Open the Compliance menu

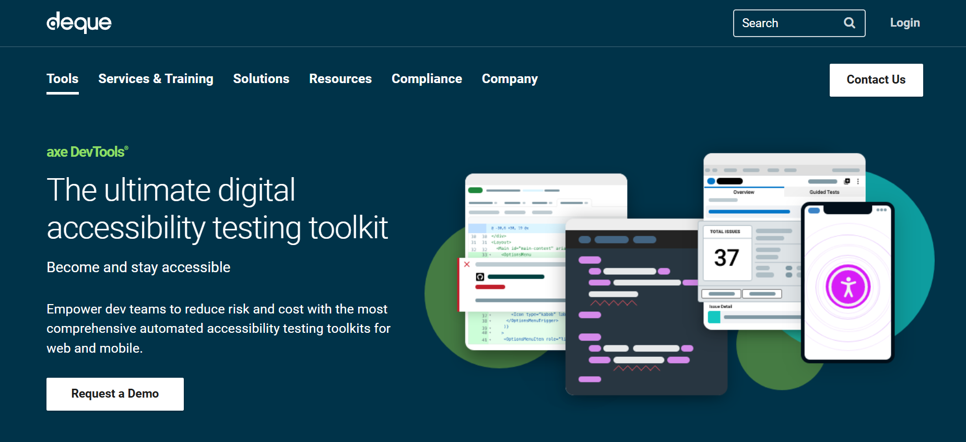click(x=427, y=79)
